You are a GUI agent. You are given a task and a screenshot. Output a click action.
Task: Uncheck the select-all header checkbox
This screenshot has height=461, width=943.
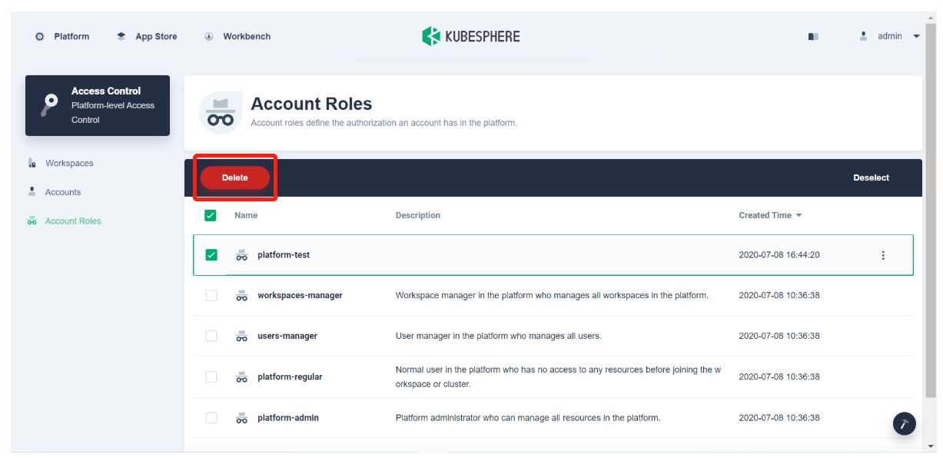[x=211, y=215]
